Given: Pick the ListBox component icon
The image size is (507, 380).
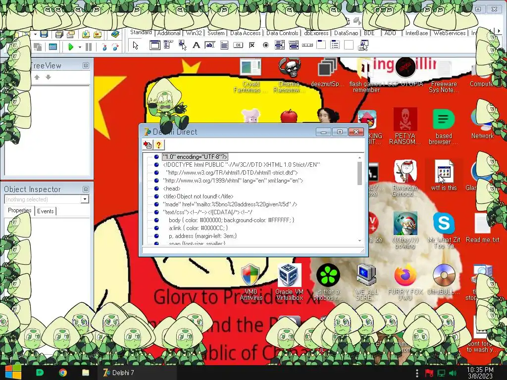Looking at the screenshot, I should point(280,45).
